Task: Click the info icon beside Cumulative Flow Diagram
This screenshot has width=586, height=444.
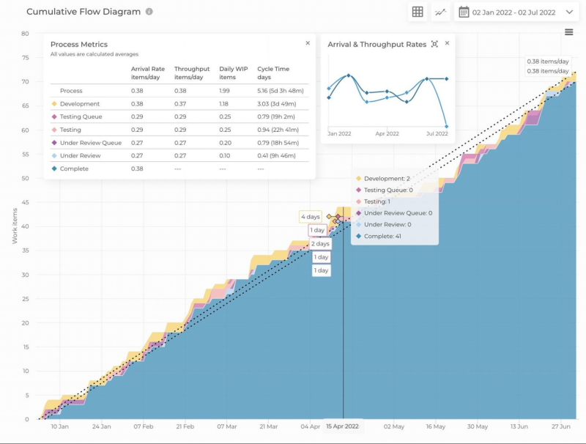Action: (x=151, y=12)
